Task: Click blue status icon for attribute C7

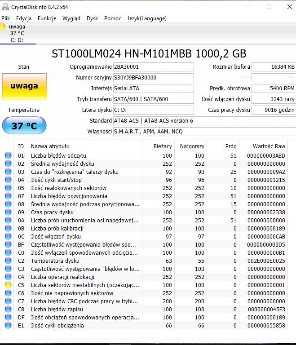Action: coord(8,301)
